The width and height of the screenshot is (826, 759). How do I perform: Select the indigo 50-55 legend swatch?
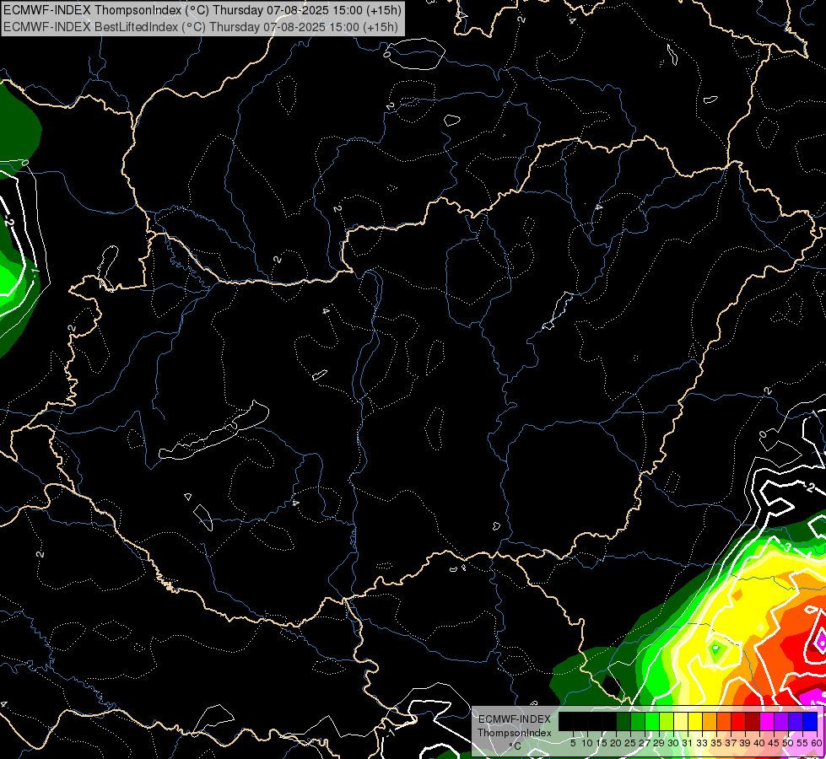pos(796,721)
